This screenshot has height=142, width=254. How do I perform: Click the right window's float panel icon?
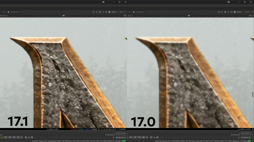pos(229,2)
